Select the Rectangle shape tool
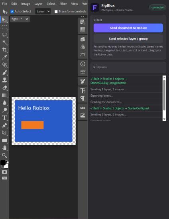Screen dimensions: 169x219 [x=4, y=140]
